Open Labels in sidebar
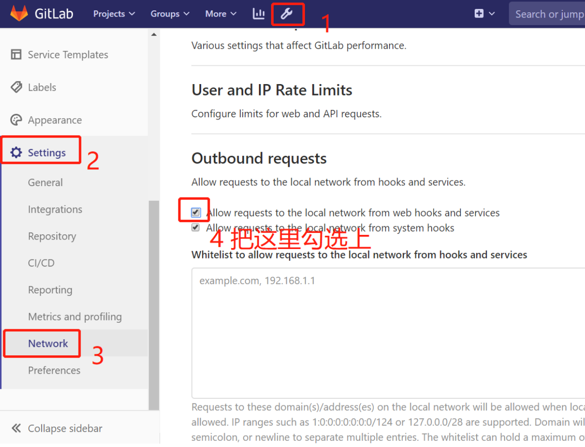The image size is (585, 447). click(42, 87)
